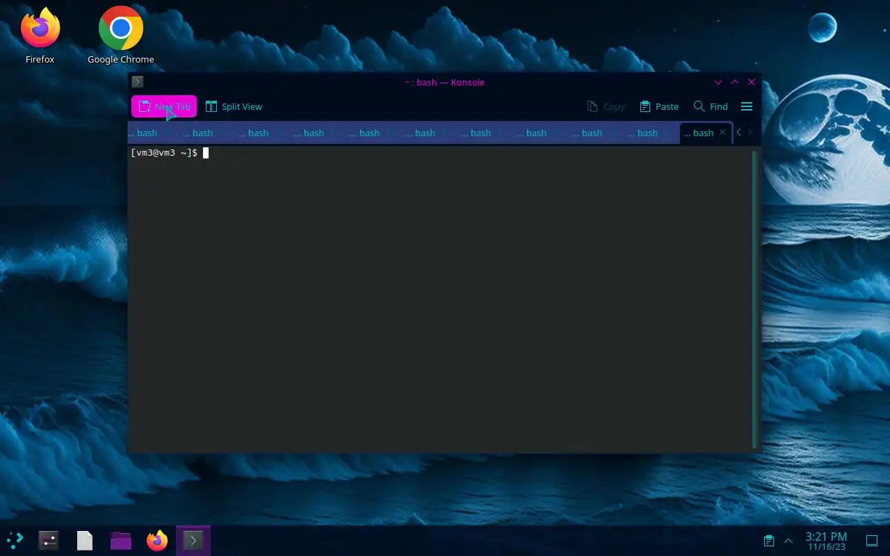The width and height of the screenshot is (890, 556).
Task: Click the New Tab button in Konsole
Action: click(x=164, y=106)
